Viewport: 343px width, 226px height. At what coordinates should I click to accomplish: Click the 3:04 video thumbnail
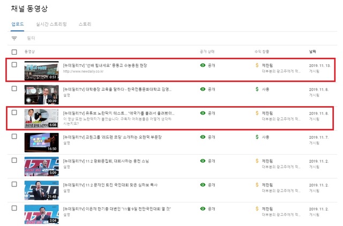tap(42, 214)
